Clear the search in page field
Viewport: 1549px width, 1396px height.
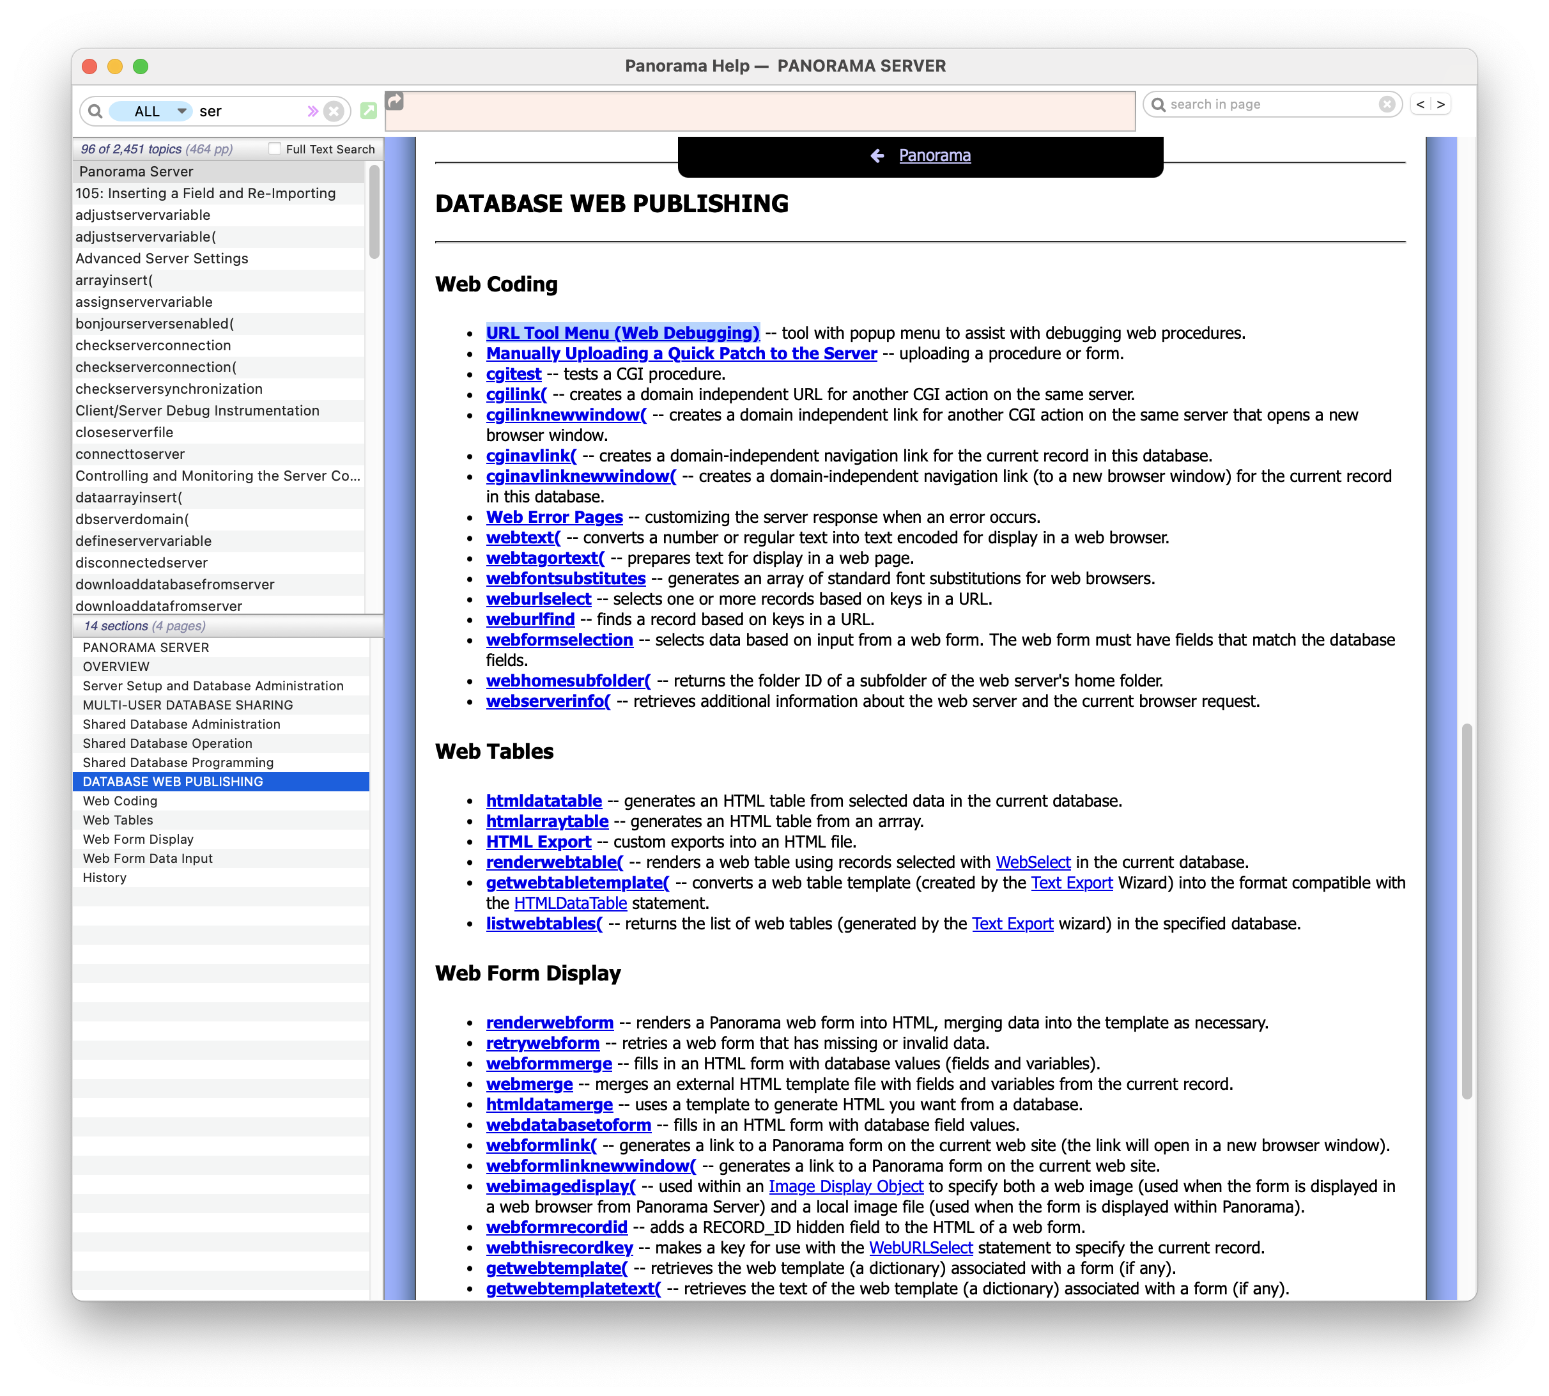click(1387, 104)
